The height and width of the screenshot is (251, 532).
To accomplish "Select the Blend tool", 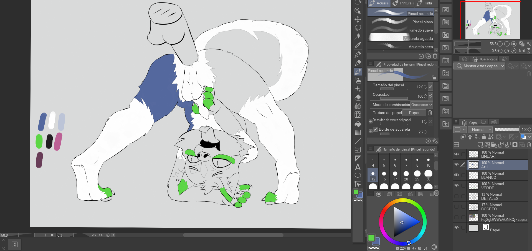I will tap(358, 106).
